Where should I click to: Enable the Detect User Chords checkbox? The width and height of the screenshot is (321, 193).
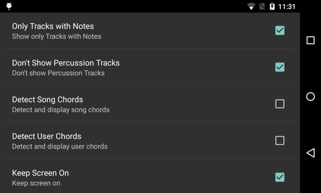click(280, 140)
